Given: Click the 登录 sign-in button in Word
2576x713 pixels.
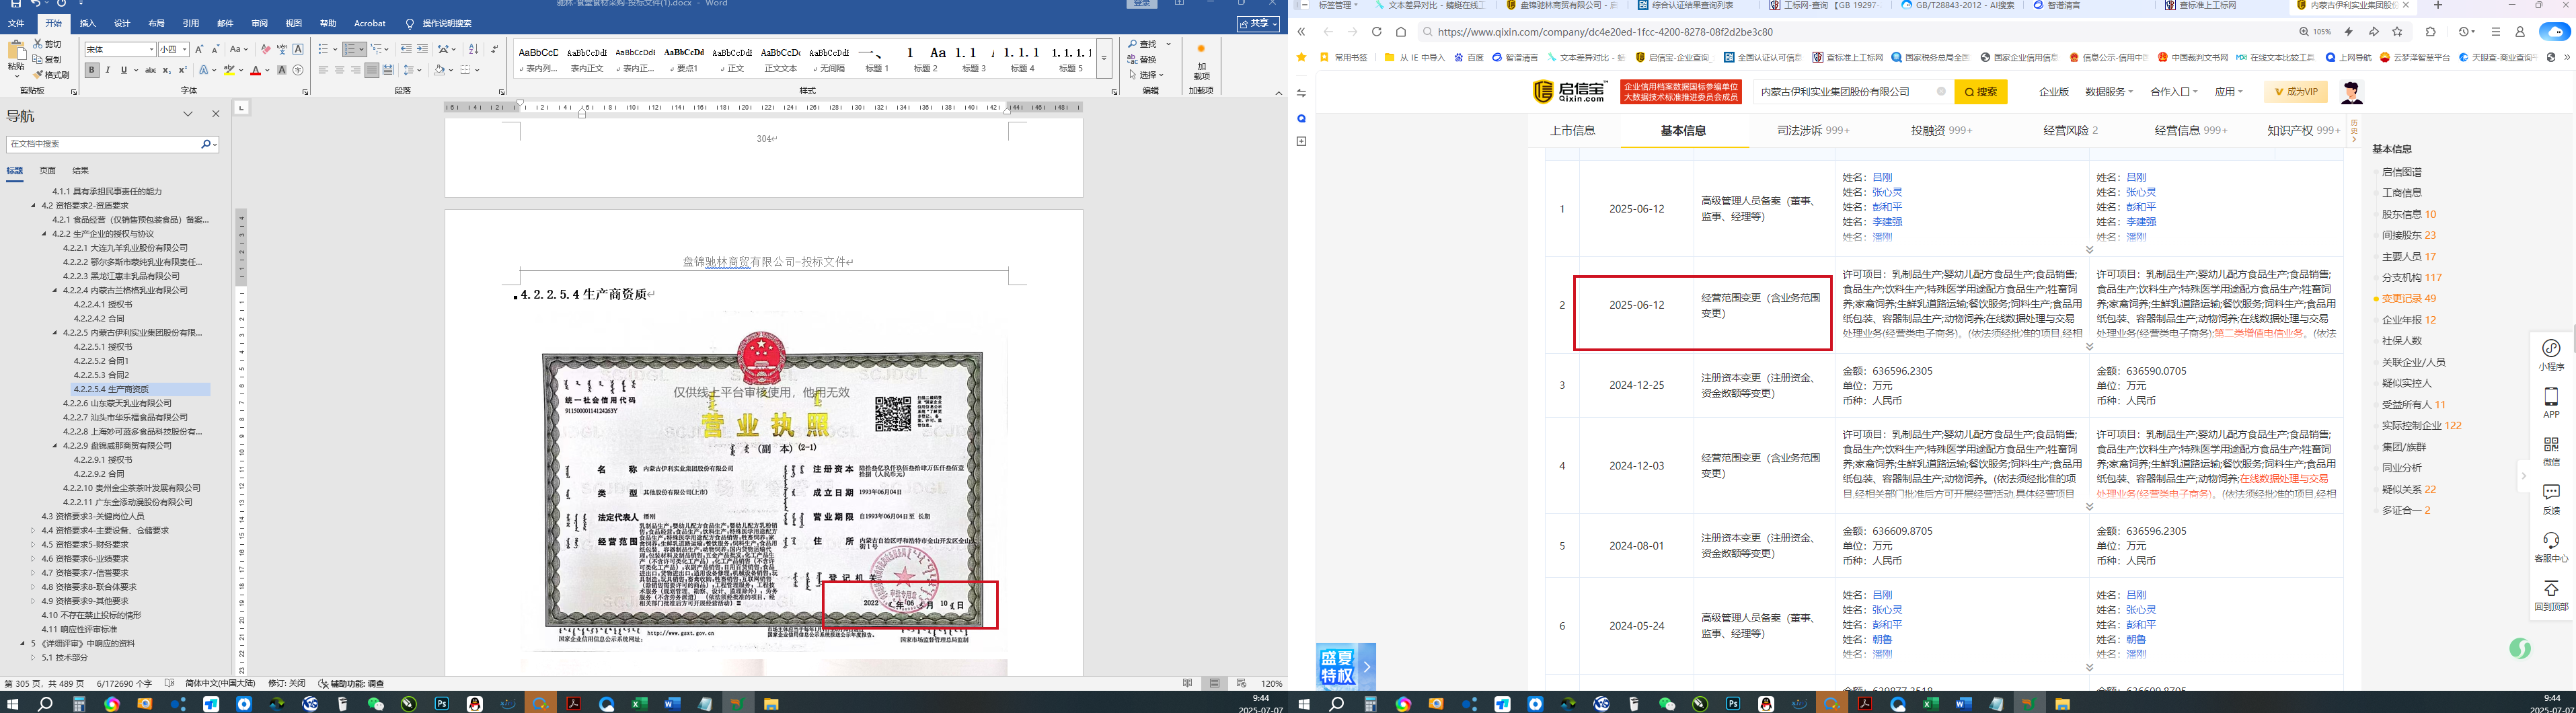Looking at the screenshot, I should pyautogui.click(x=1142, y=4).
